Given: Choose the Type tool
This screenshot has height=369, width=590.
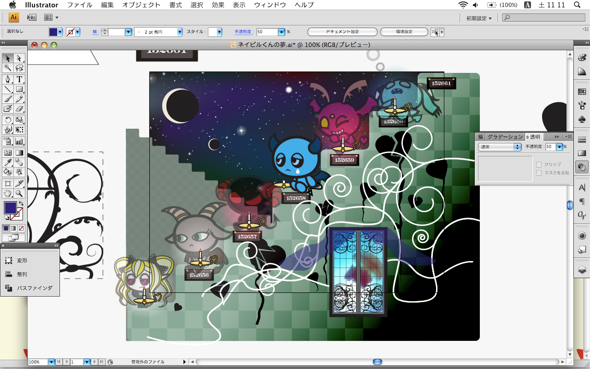Looking at the screenshot, I should point(19,79).
